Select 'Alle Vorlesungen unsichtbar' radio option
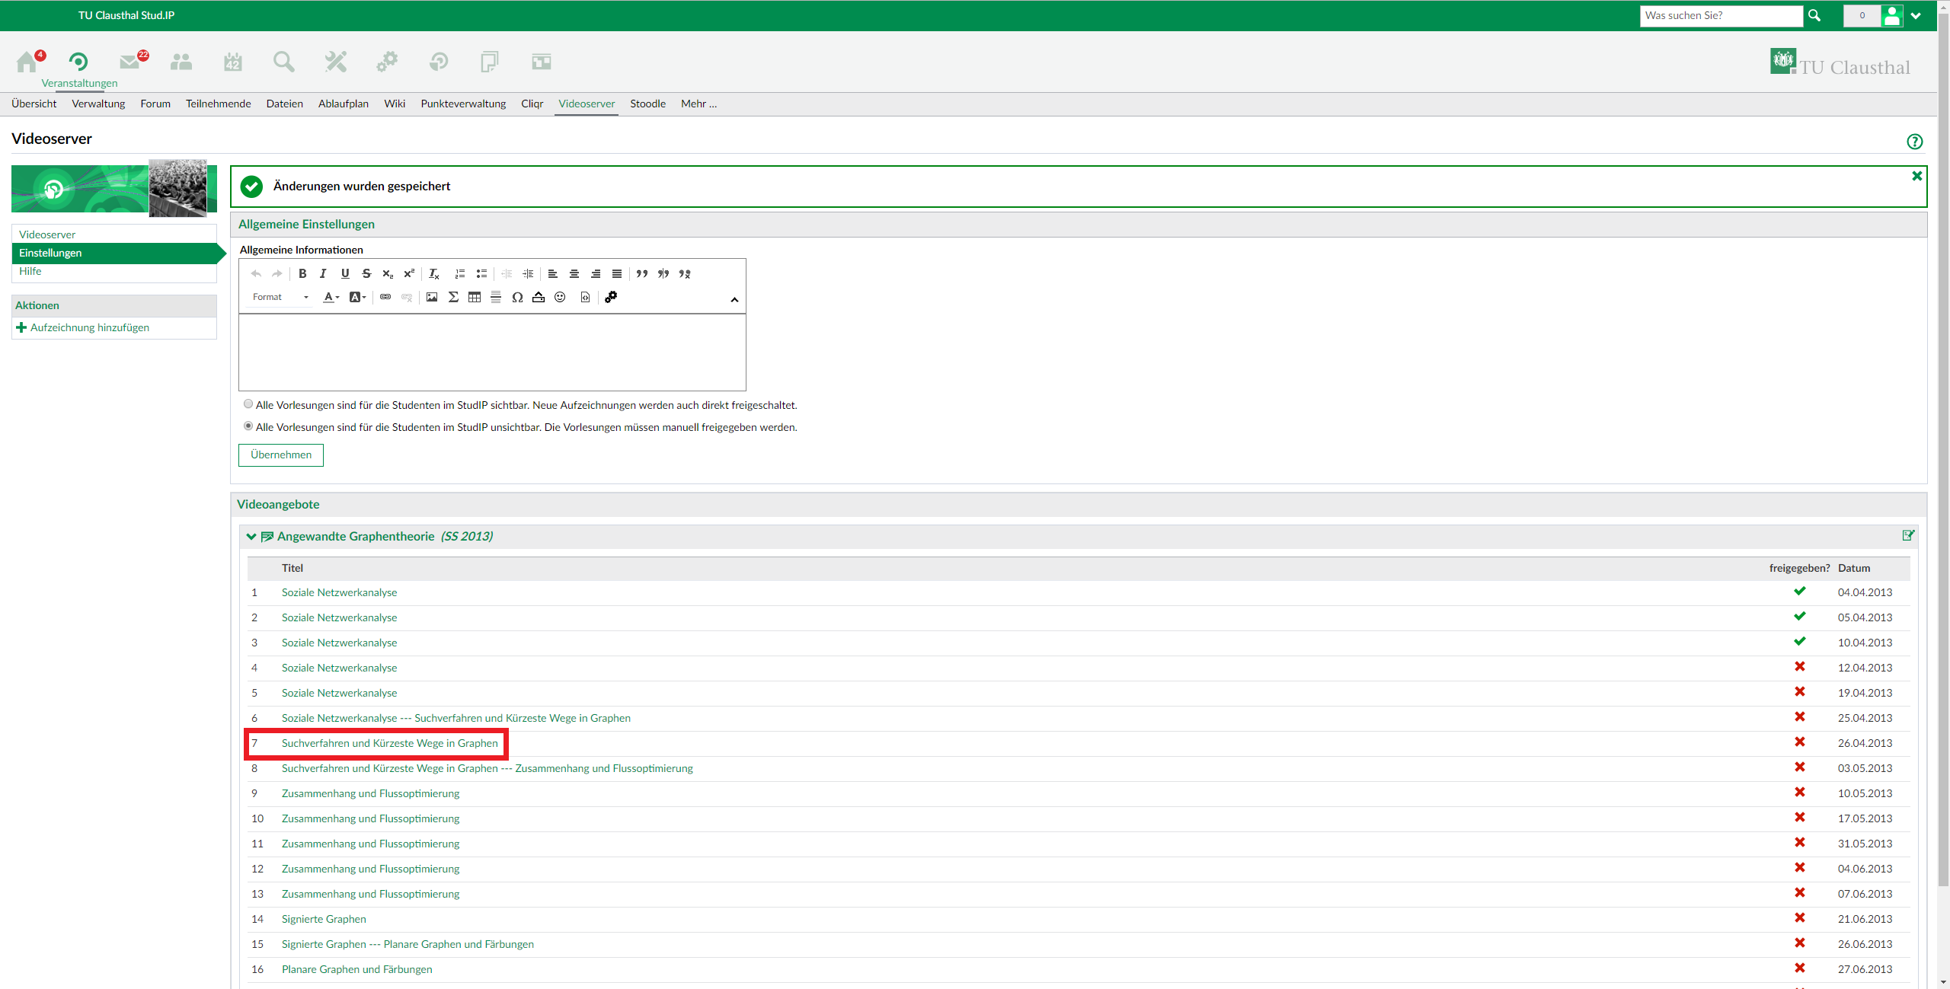 pyautogui.click(x=248, y=426)
